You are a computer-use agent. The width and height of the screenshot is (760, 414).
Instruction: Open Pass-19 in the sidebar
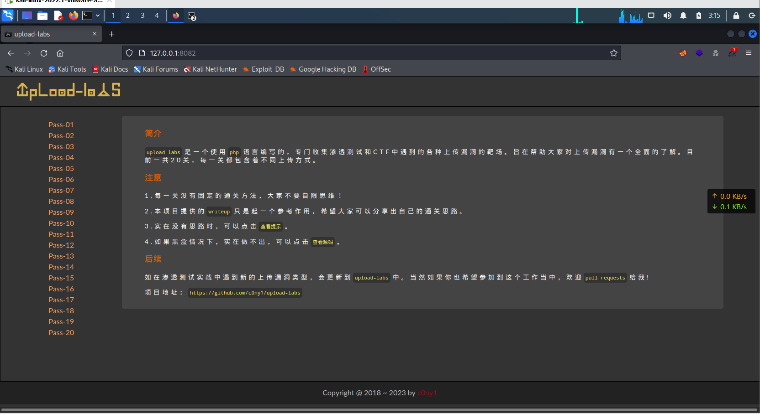[x=61, y=322]
